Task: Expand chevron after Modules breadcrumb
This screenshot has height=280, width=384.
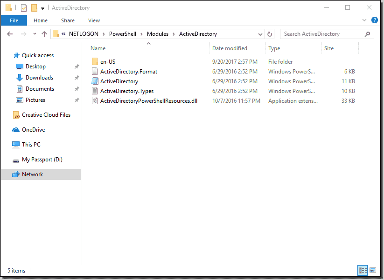Action: point(174,34)
